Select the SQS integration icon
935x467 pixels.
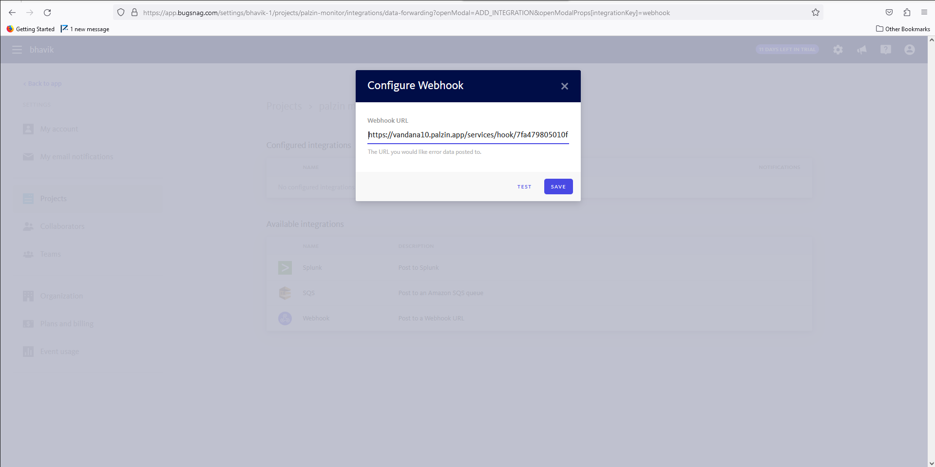pyautogui.click(x=285, y=293)
